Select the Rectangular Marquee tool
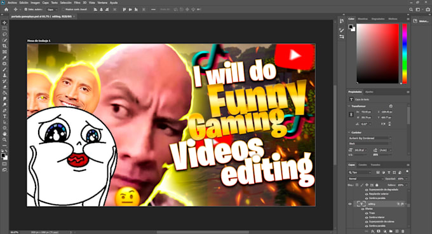Viewport: 432px width, 234px height. (x=4, y=29)
